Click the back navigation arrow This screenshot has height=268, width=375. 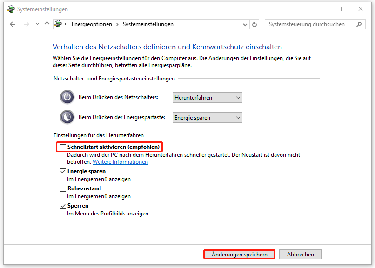13,24
